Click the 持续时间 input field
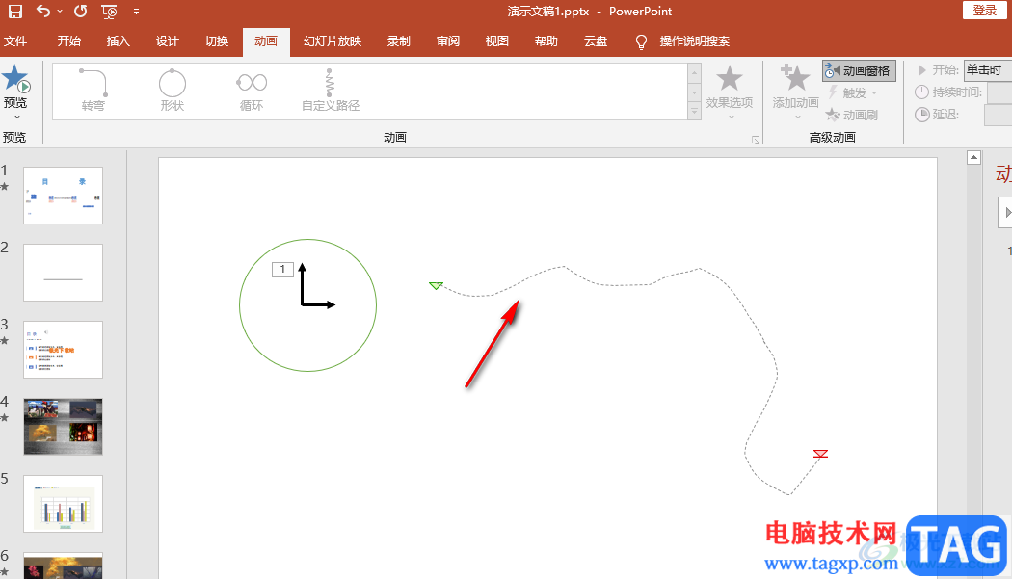The height and width of the screenshot is (579, 1012). 999,92
